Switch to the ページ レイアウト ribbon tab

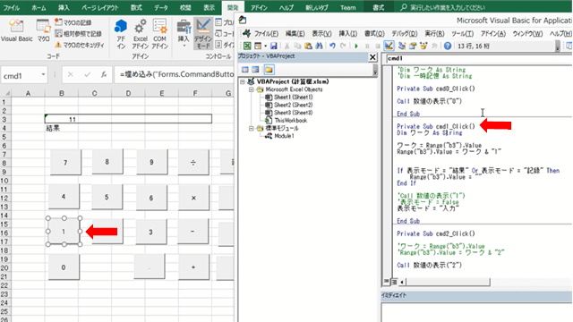[99, 7]
